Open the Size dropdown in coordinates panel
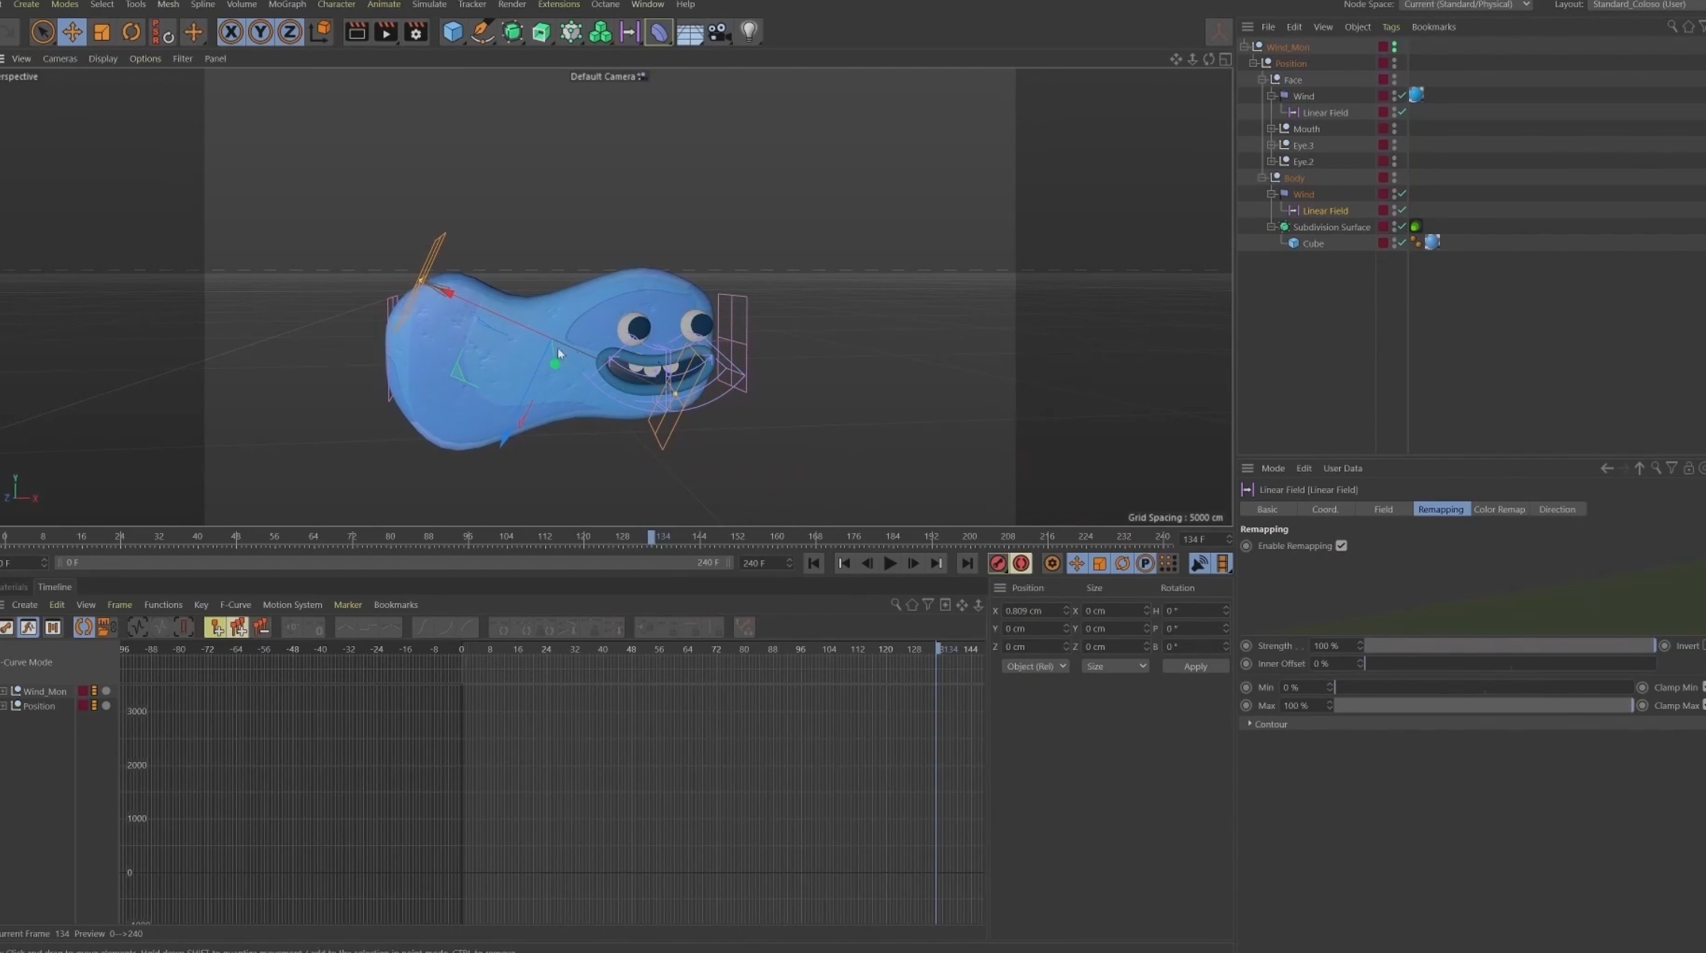The width and height of the screenshot is (1706, 953). pos(1115,666)
